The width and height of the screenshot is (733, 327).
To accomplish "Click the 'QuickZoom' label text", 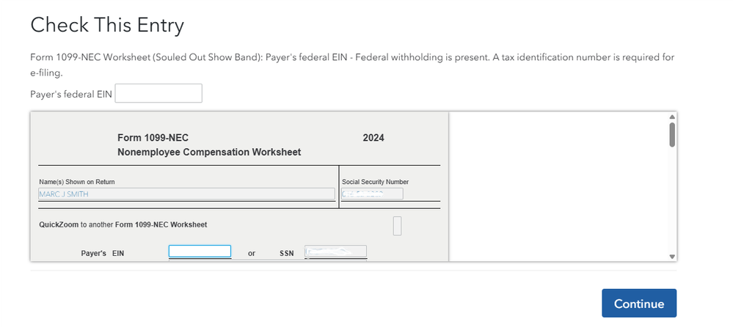I will tap(59, 224).
